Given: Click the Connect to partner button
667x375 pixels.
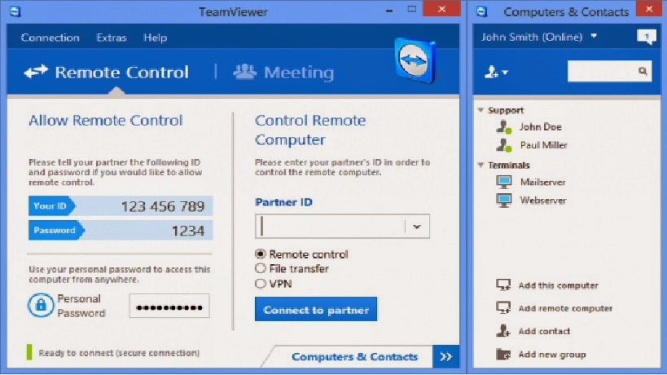Looking at the screenshot, I should 316,310.
